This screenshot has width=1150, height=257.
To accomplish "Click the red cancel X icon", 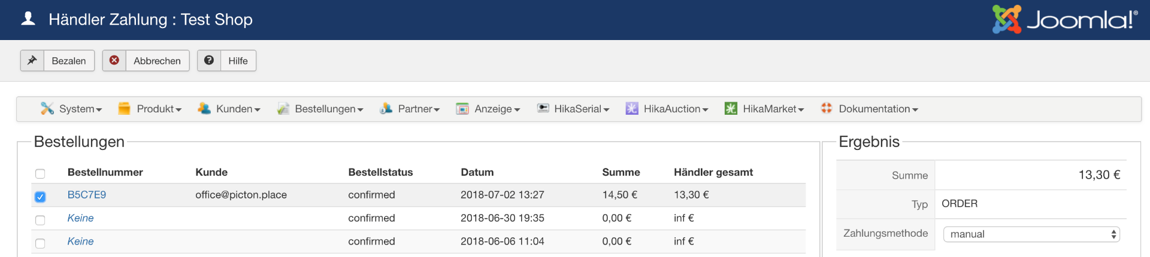I will coord(114,60).
